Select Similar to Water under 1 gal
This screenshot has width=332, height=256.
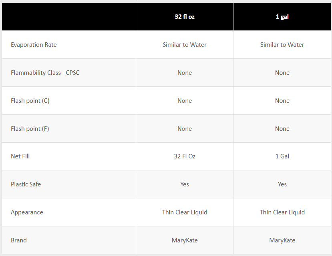pyautogui.click(x=282, y=45)
